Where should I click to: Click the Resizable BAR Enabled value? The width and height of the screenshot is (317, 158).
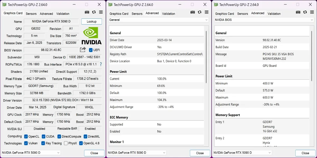tap(90, 129)
